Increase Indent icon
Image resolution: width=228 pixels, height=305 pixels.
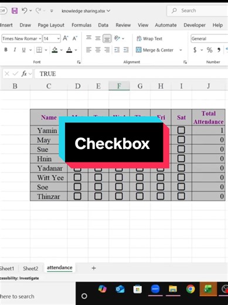[x=126, y=50]
